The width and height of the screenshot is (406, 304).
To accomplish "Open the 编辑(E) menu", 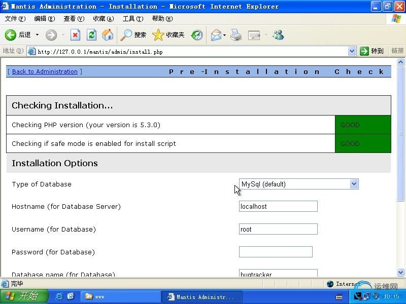I will coord(45,19).
